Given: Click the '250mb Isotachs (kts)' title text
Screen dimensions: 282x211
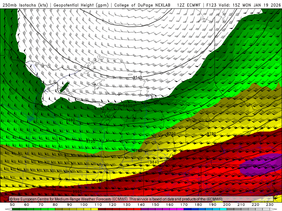Looking at the screenshot, I should tap(25, 5).
